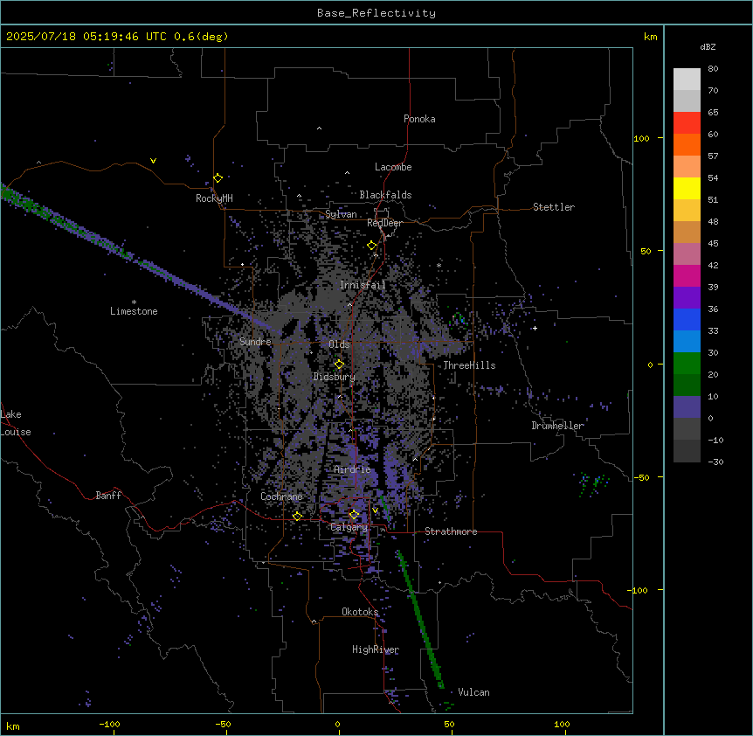The image size is (753, 736).
Task: Click the Sylvan map label
Action: tap(341, 214)
